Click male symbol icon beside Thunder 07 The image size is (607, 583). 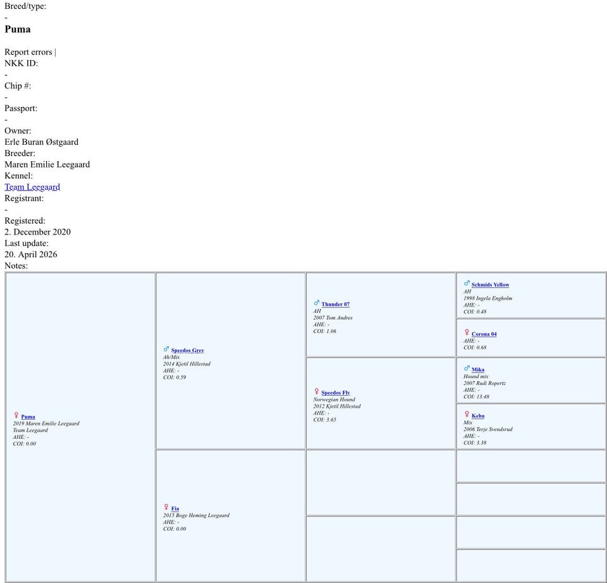click(x=316, y=303)
